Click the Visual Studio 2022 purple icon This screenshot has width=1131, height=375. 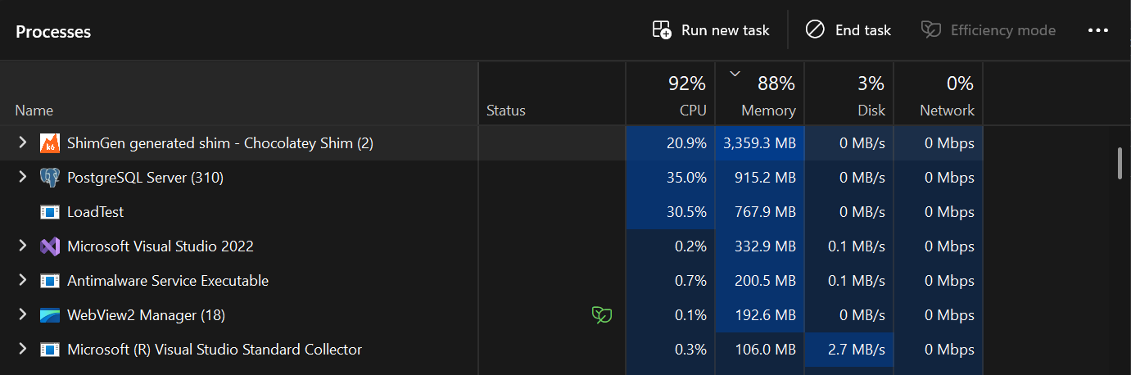click(x=50, y=246)
